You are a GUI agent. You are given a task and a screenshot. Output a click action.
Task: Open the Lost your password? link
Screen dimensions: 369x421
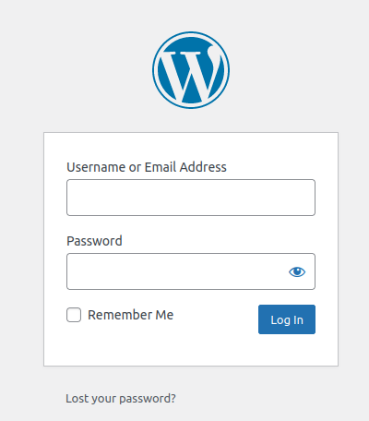coord(121,399)
